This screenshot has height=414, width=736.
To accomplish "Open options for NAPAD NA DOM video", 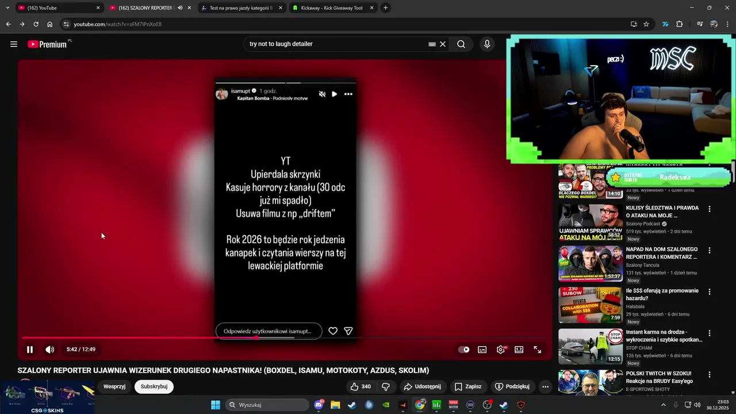I will point(709,251).
